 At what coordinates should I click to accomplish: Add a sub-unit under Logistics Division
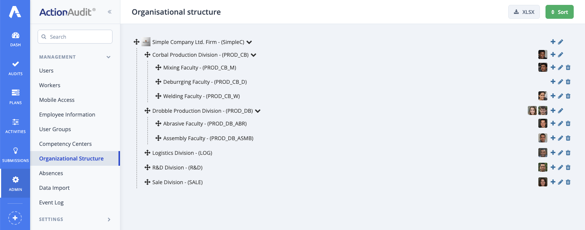pyautogui.click(x=553, y=153)
